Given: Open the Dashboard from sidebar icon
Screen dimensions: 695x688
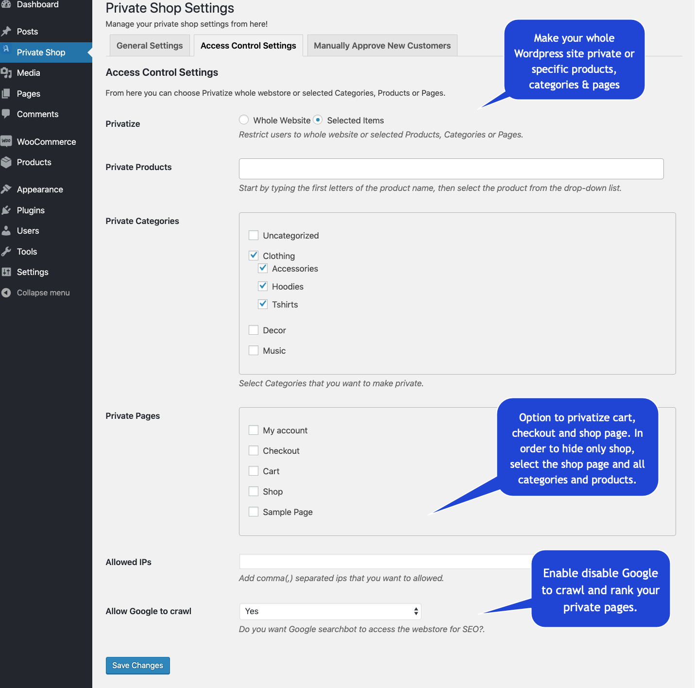Looking at the screenshot, I should (7, 4).
